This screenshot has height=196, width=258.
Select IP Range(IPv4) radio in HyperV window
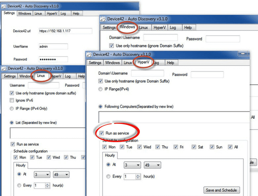coord(100,89)
